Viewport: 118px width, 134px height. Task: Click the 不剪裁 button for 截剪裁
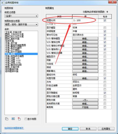click(85, 107)
